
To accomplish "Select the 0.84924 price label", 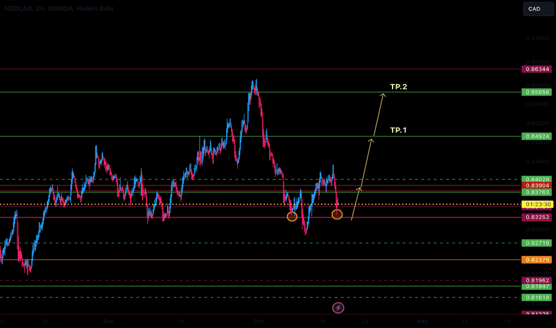I will coord(536,136).
